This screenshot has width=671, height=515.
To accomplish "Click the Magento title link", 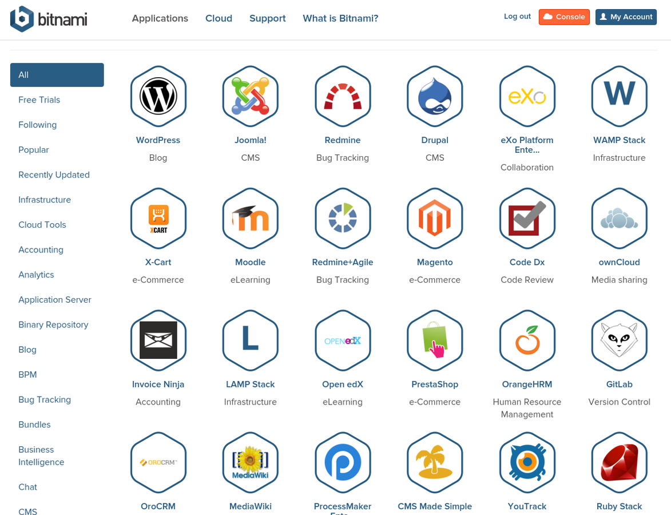I will click(435, 262).
